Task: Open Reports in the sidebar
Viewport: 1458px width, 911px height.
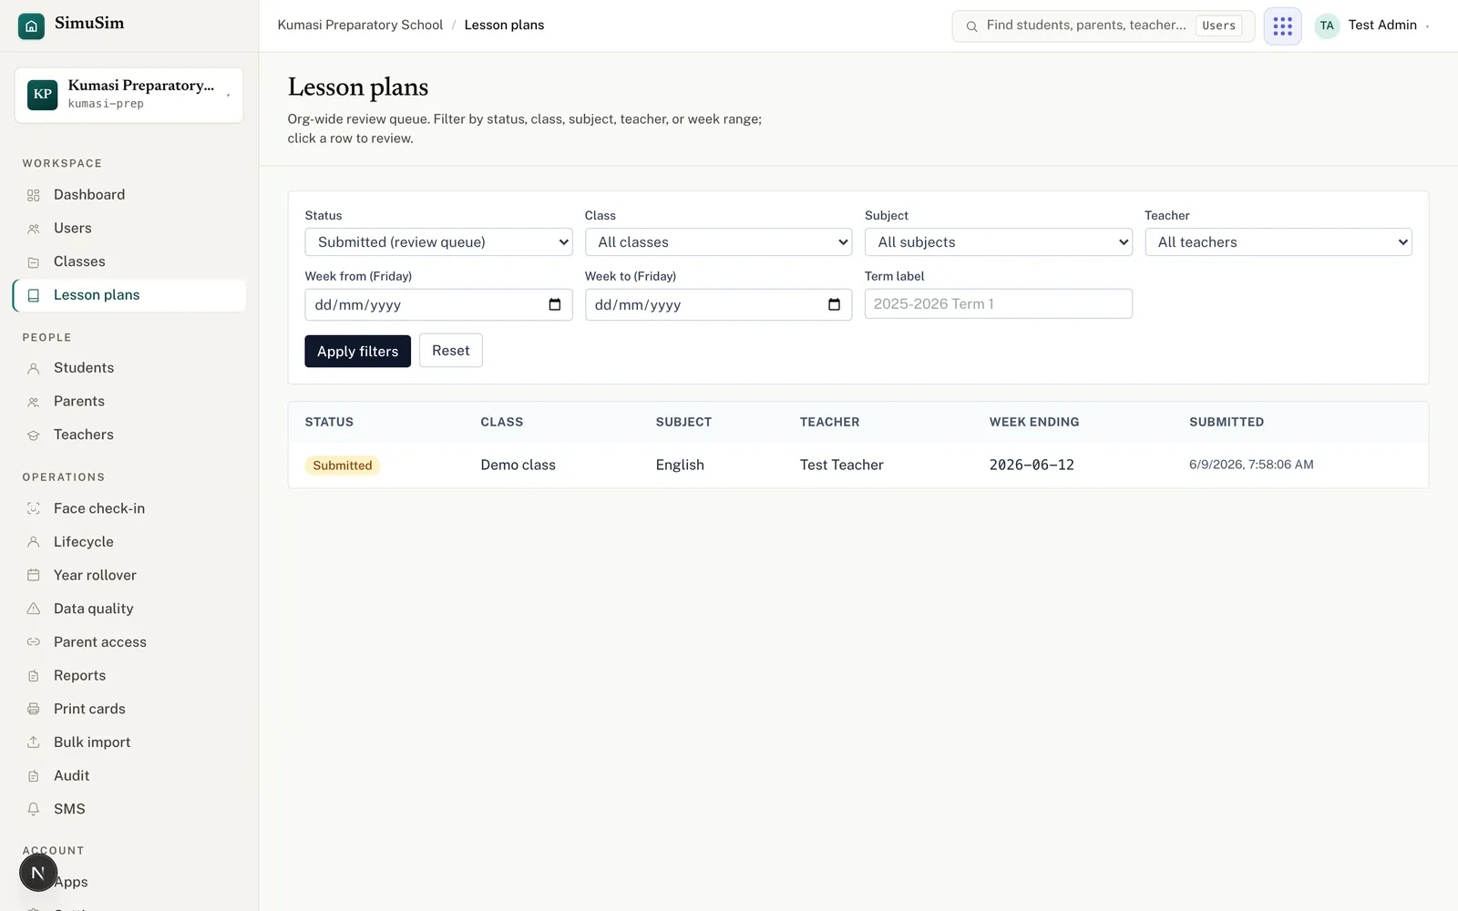Action: 128,676
